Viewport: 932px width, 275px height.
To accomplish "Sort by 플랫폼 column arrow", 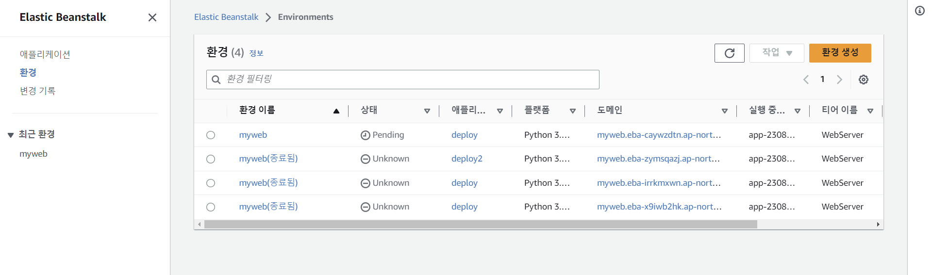I will pyautogui.click(x=573, y=111).
